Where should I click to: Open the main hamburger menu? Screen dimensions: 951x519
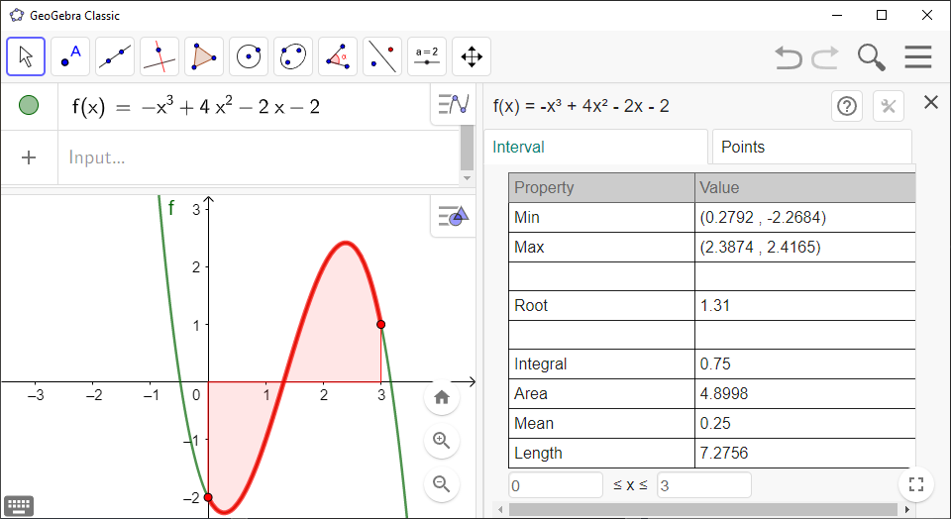[917, 57]
